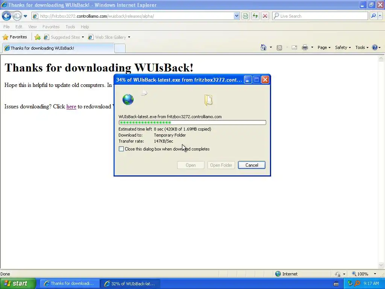Click the page vertical scrollbar up arrow

381,58
